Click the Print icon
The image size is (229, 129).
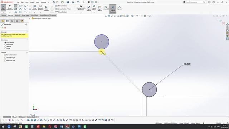pyautogui.click(x=73, y=2)
